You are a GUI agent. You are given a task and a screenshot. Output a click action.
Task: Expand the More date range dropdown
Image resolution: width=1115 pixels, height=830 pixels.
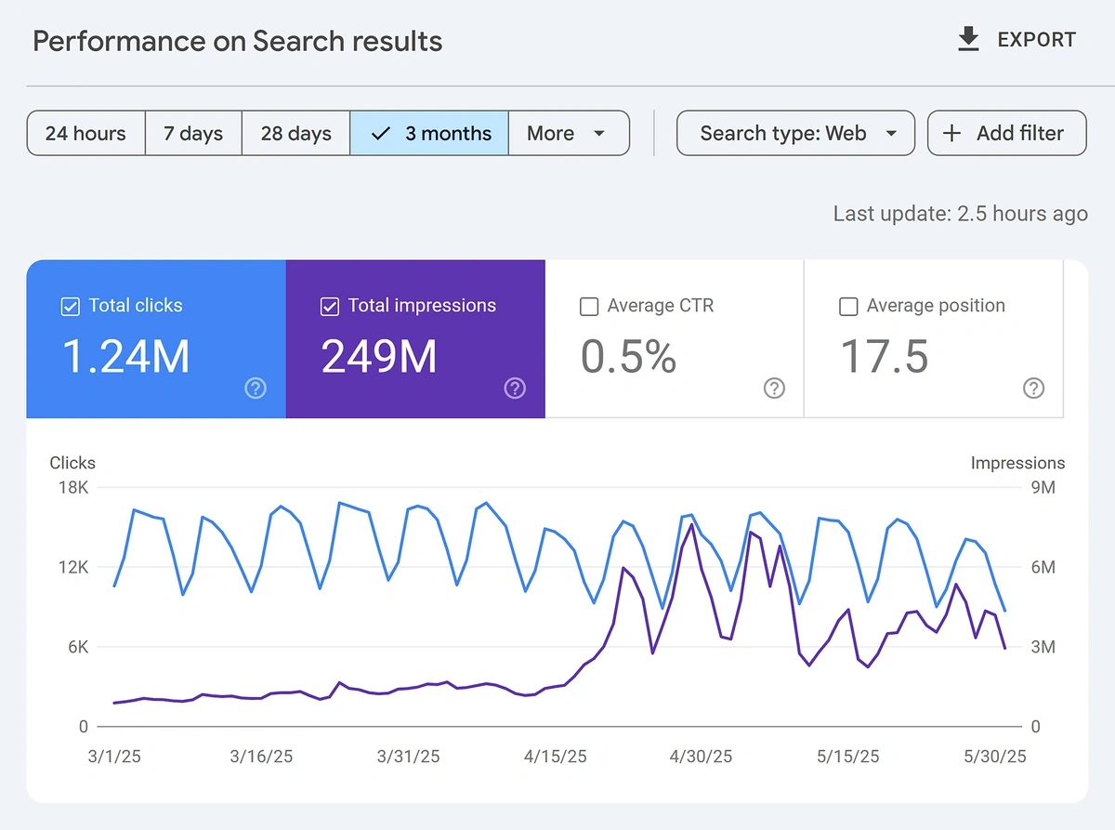click(569, 133)
